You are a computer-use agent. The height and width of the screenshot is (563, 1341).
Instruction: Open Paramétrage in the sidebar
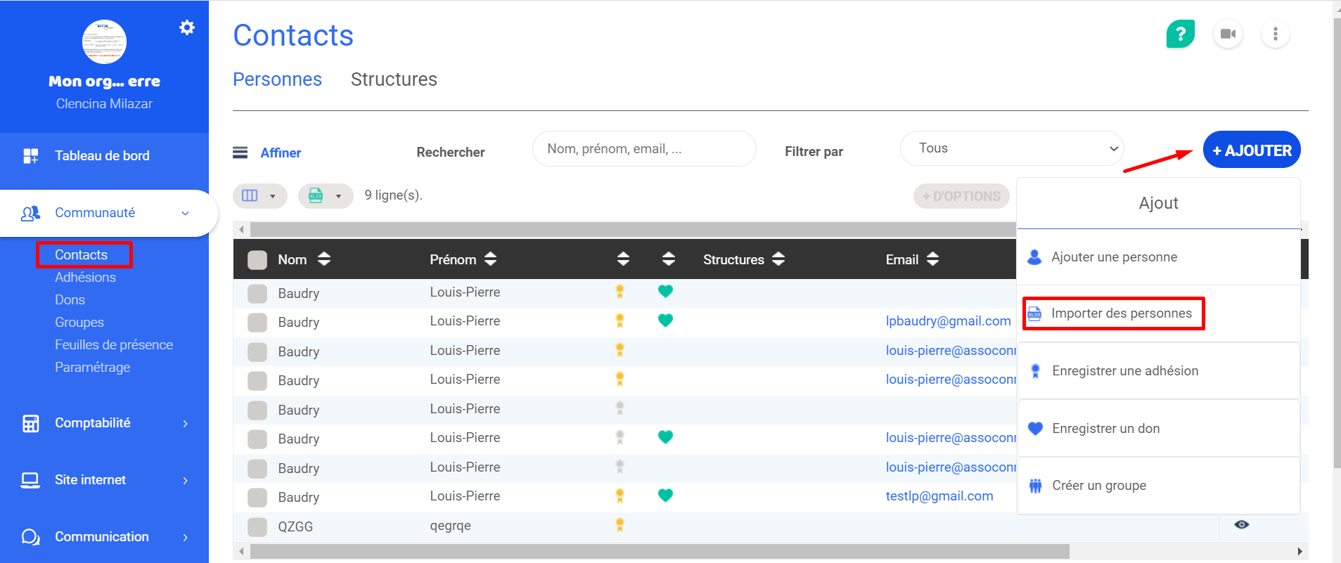[x=93, y=367]
